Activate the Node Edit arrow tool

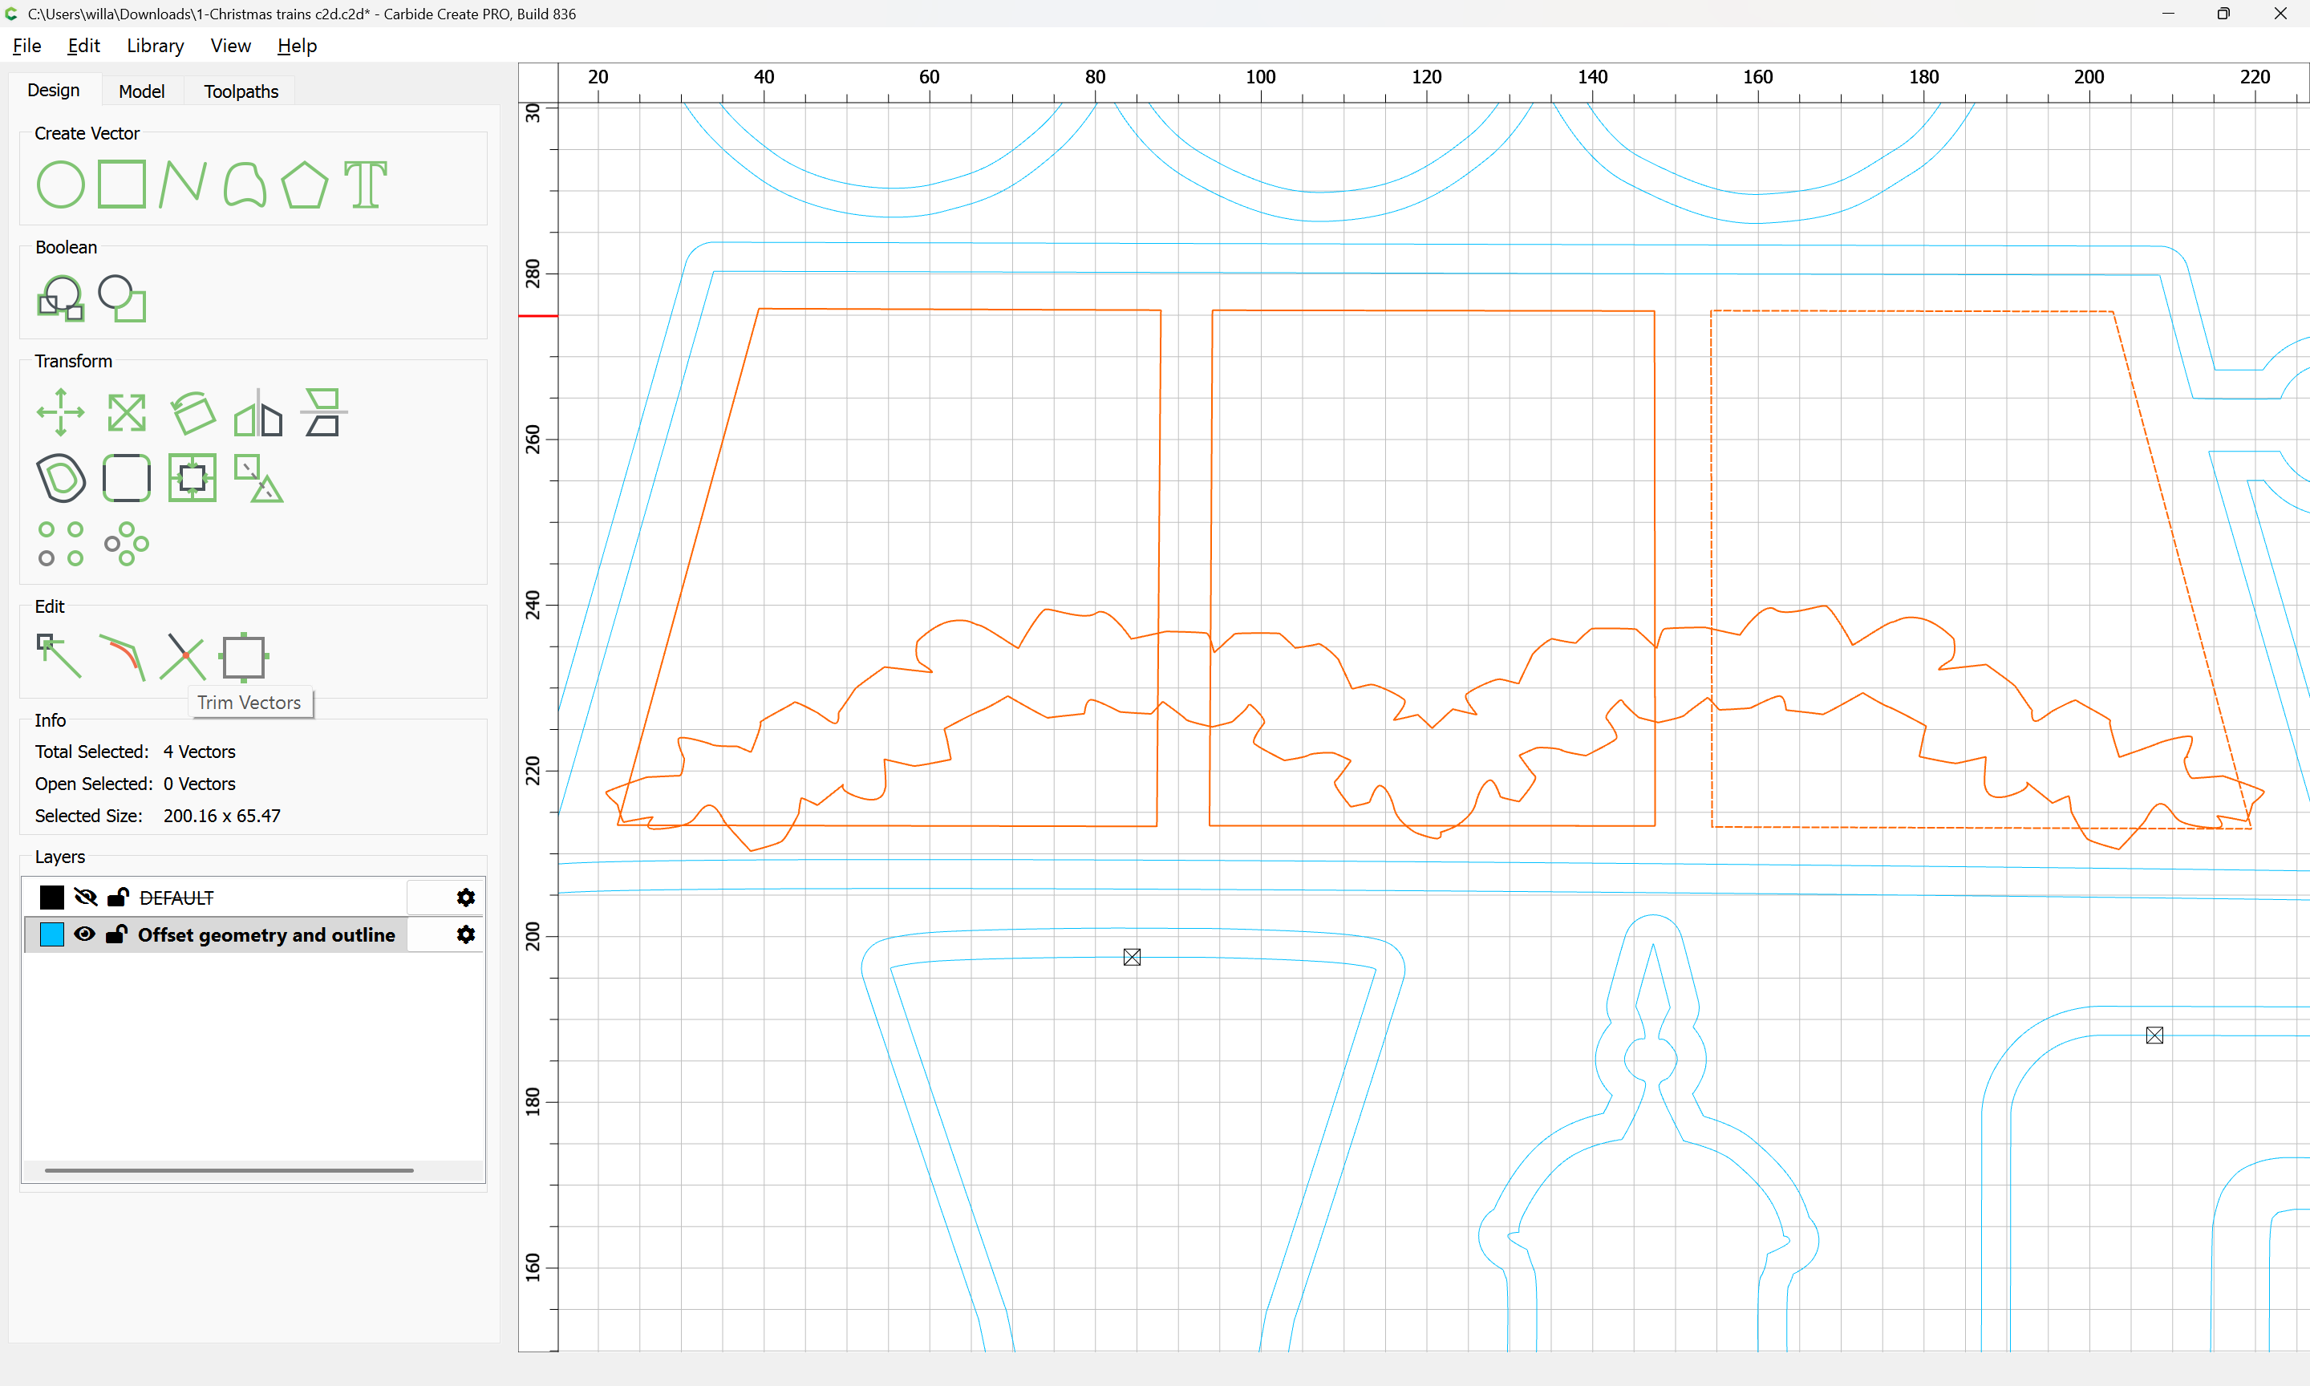pyautogui.click(x=59, y=658)
